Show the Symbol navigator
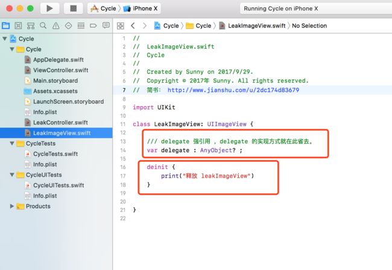Viewport: 392px width, 270px height. pyautogui.click(x=31, y=25)
